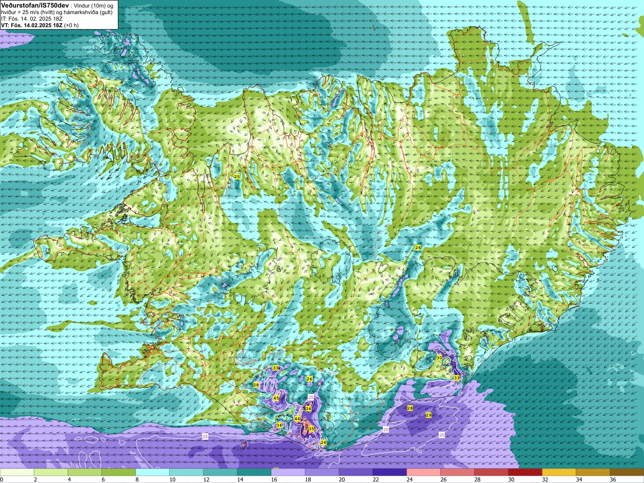
Task: Click the yellow gust label 35
Action: tap(311, 429)
